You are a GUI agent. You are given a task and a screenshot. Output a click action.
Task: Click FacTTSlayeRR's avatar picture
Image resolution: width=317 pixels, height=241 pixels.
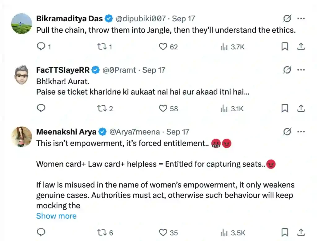coord(22,74)
